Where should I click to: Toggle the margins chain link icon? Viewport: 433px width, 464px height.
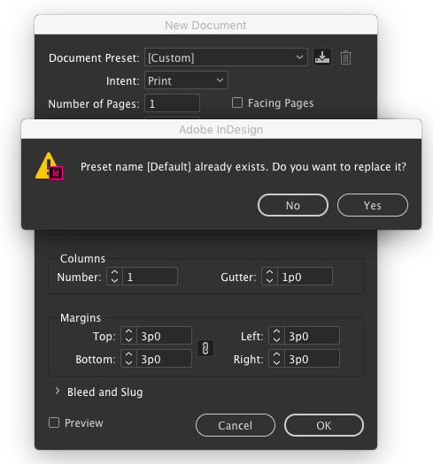coord(205,348)
